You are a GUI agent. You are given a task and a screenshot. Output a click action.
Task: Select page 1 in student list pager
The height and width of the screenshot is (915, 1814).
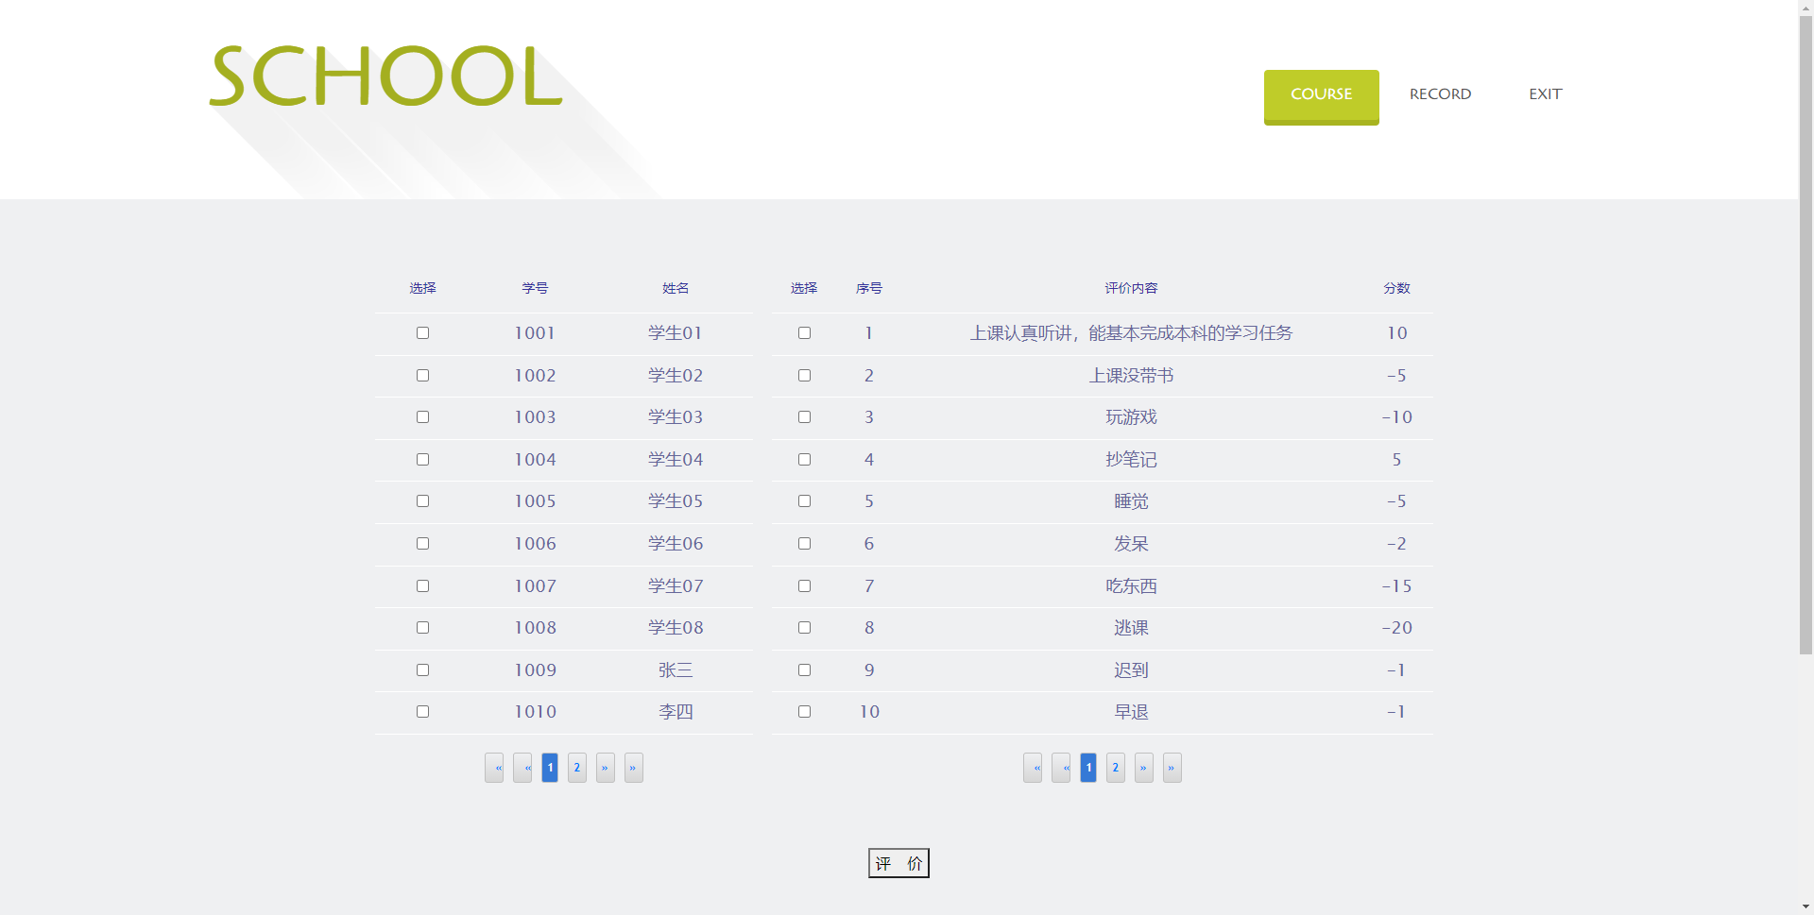(550, 768)
